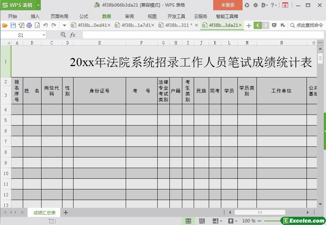The image size is (326, 225).
Task: Click the Undo arrow icon
Action: 46,25
